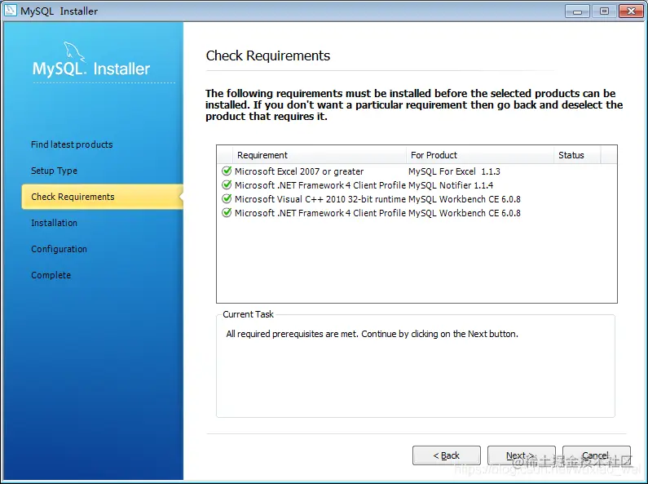Screen dimensions: 648x484
Task: Maximize the MySQL Installer window
Action: click(x=604, y=11)
